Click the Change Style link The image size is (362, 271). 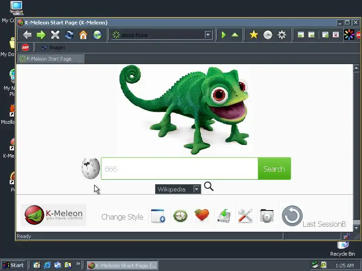[122, 217]
